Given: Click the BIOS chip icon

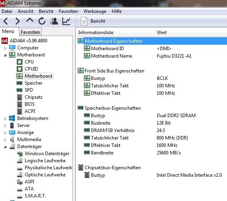Looking at the screenshot, I should tap(20, 104).
